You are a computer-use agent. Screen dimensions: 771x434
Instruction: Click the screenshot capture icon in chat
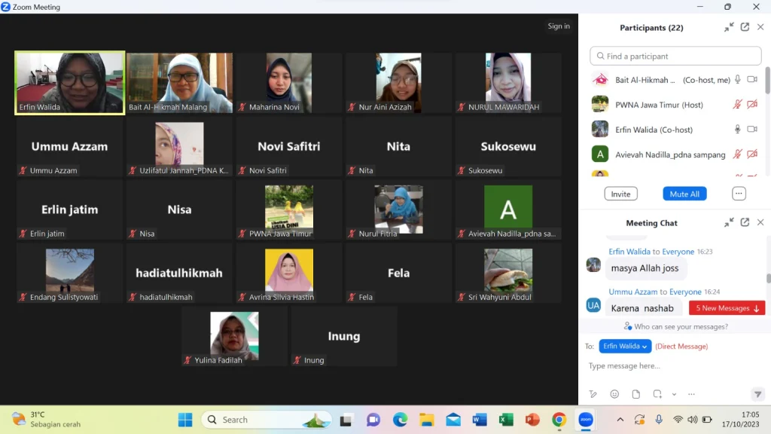point(657,394)
